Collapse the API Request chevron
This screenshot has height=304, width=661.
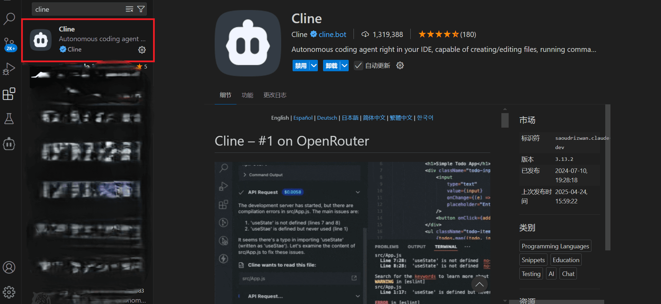(x=358, y=192)
